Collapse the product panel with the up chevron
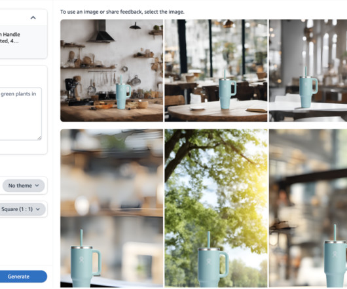 point(33,18)
